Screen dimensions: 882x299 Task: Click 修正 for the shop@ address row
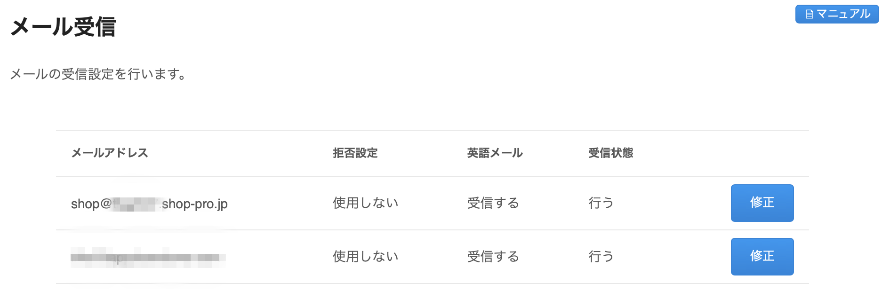click(x=762, y=203)
